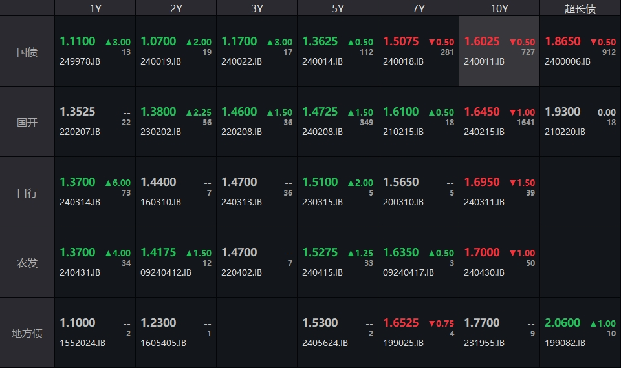
Task: Click the 1.7000 yield for 240430.IB
Action: [482, 252]
